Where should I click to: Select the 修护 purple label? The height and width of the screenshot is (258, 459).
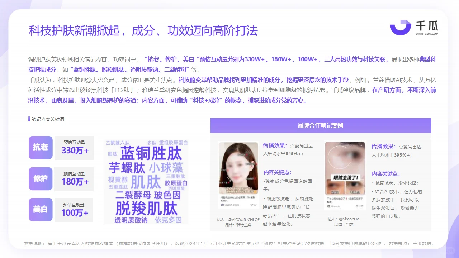[x=41, y=178]
